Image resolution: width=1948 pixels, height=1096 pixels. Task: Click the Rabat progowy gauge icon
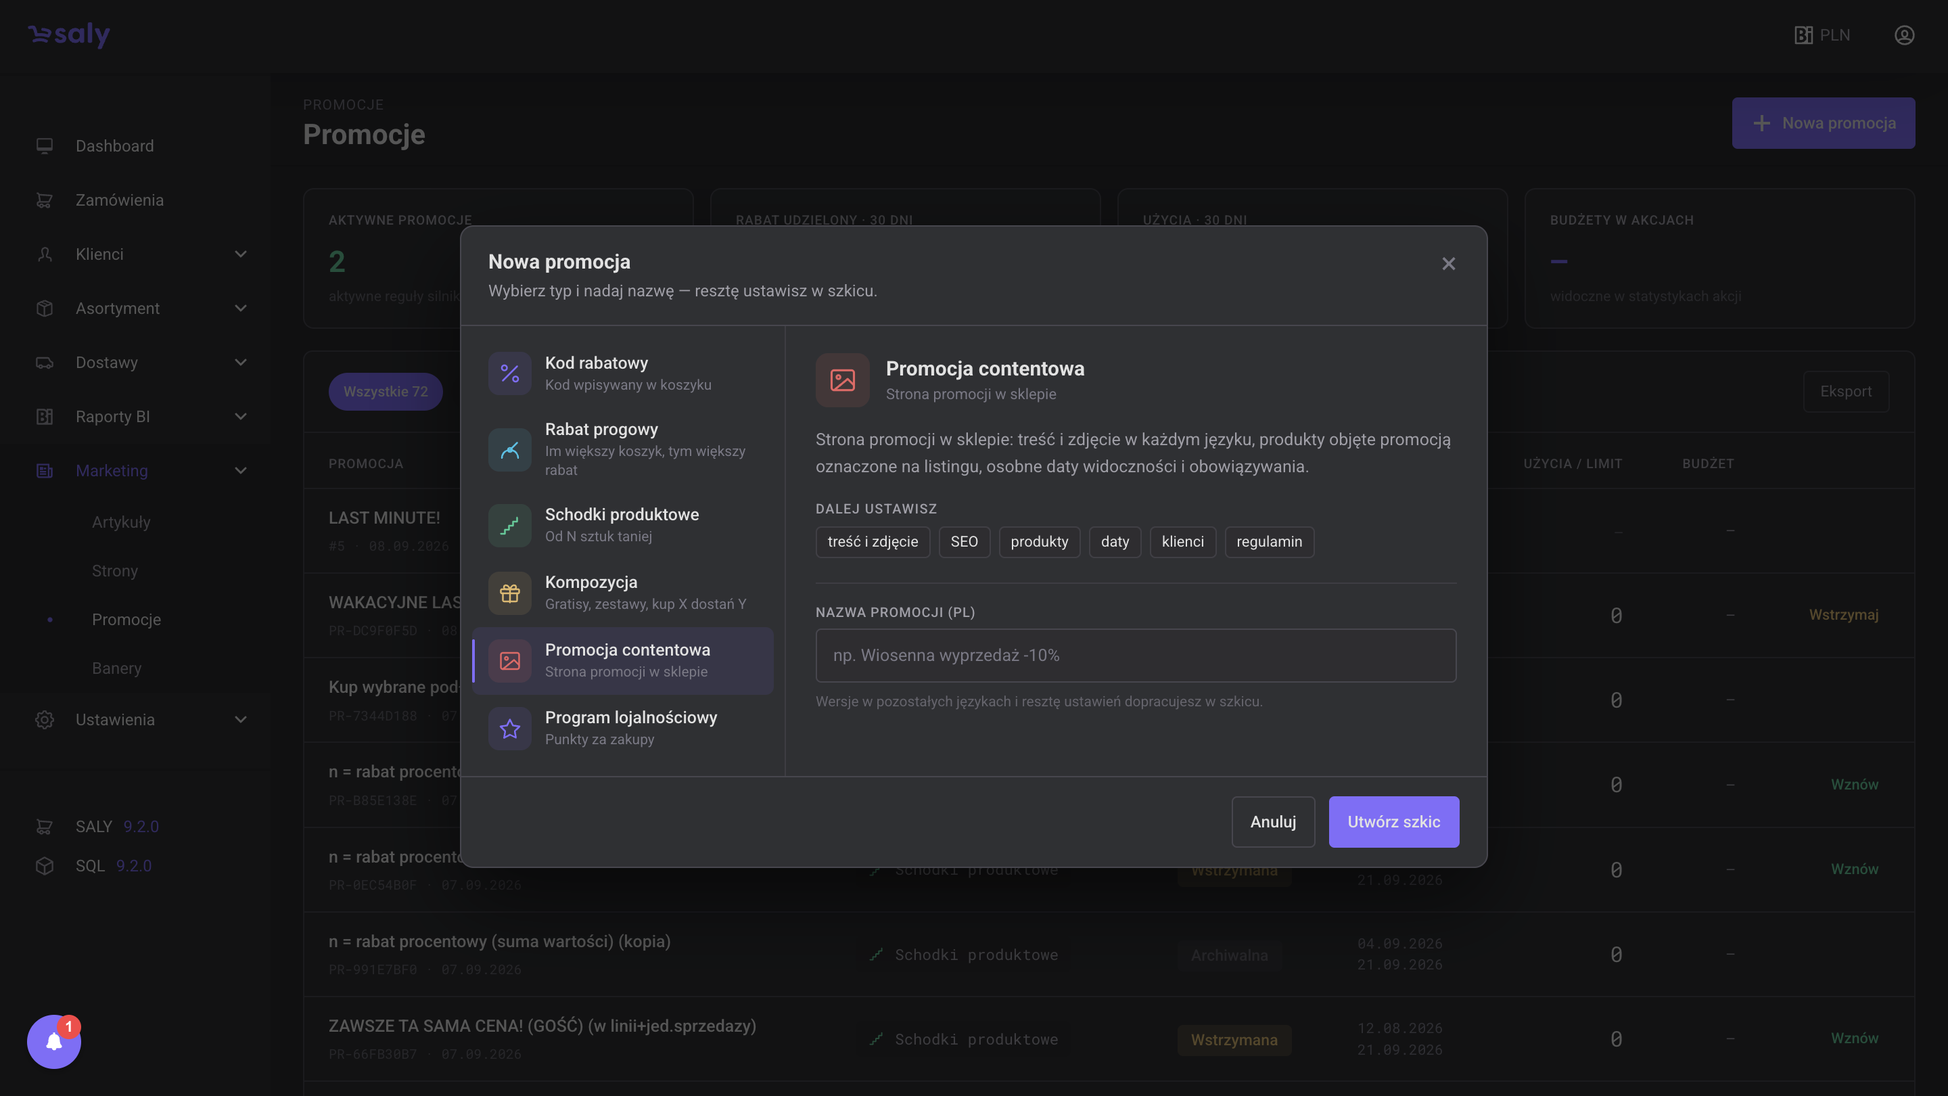510,450
